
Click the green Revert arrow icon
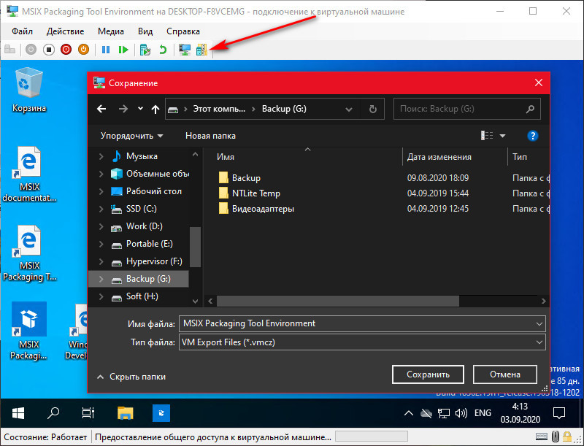tap(163, 50)
